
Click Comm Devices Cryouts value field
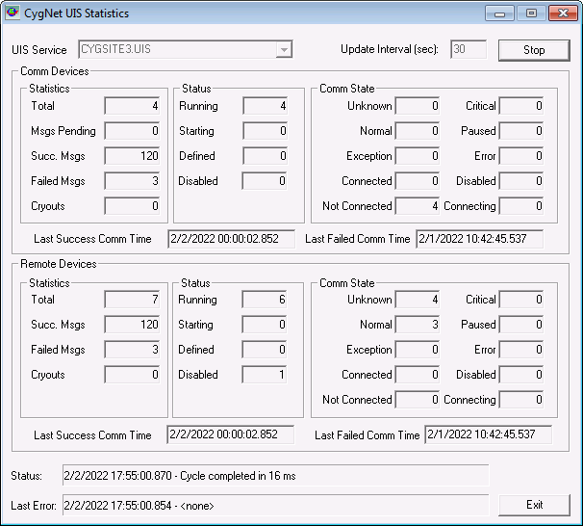point(132,206)
